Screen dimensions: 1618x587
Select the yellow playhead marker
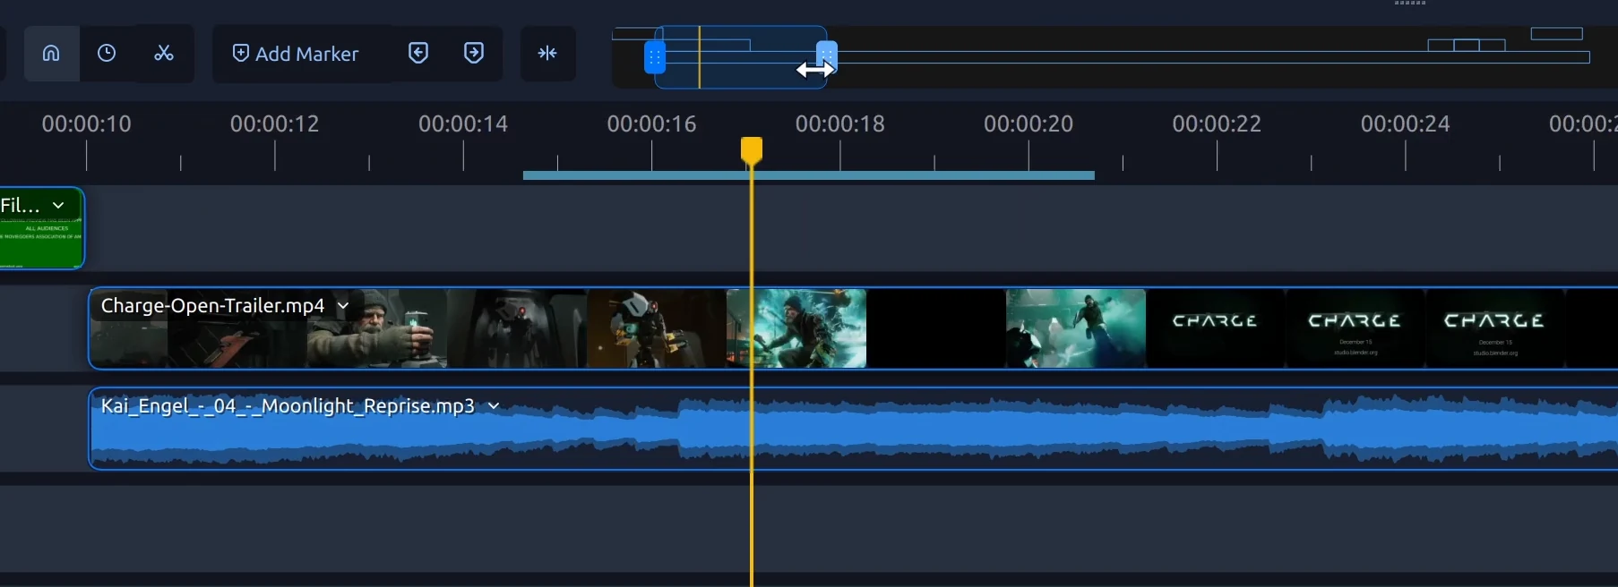coord(752,150)
